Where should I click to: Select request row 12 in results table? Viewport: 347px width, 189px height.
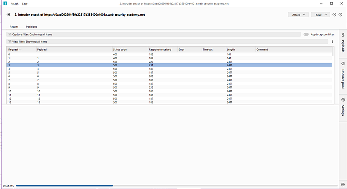pyautogui.click(x=170, y=99)
